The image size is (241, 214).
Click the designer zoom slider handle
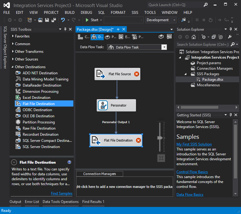160,138
